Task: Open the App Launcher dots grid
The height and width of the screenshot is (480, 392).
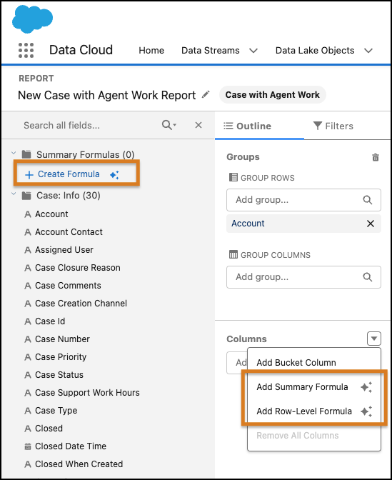Action: [x=26, y=50]
